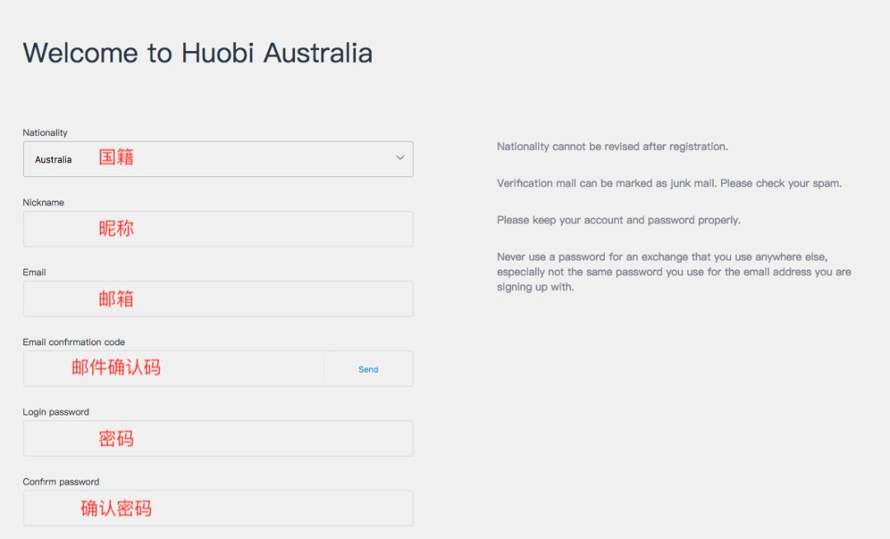Click 'Nationality cannot be revised after registration.' note
Viewport: 890px width, 539px height.
pyautogui.click(x=612, y=147)
